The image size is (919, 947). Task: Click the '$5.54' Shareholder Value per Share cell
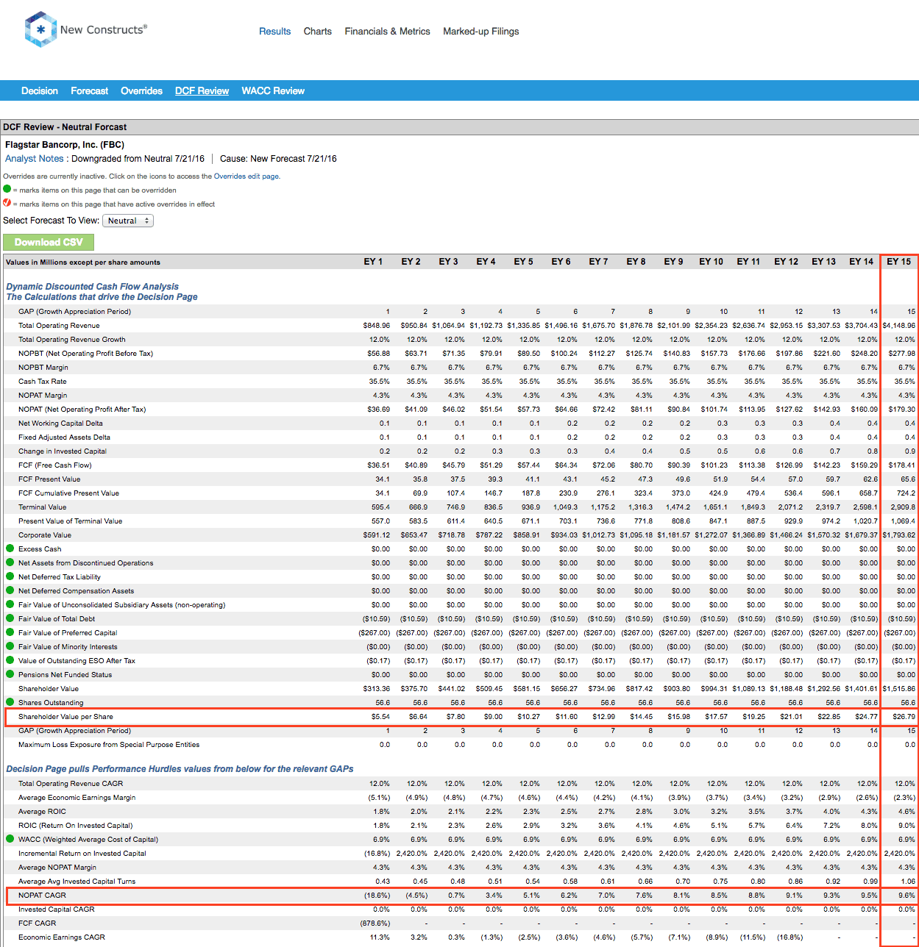coord(381,717)
